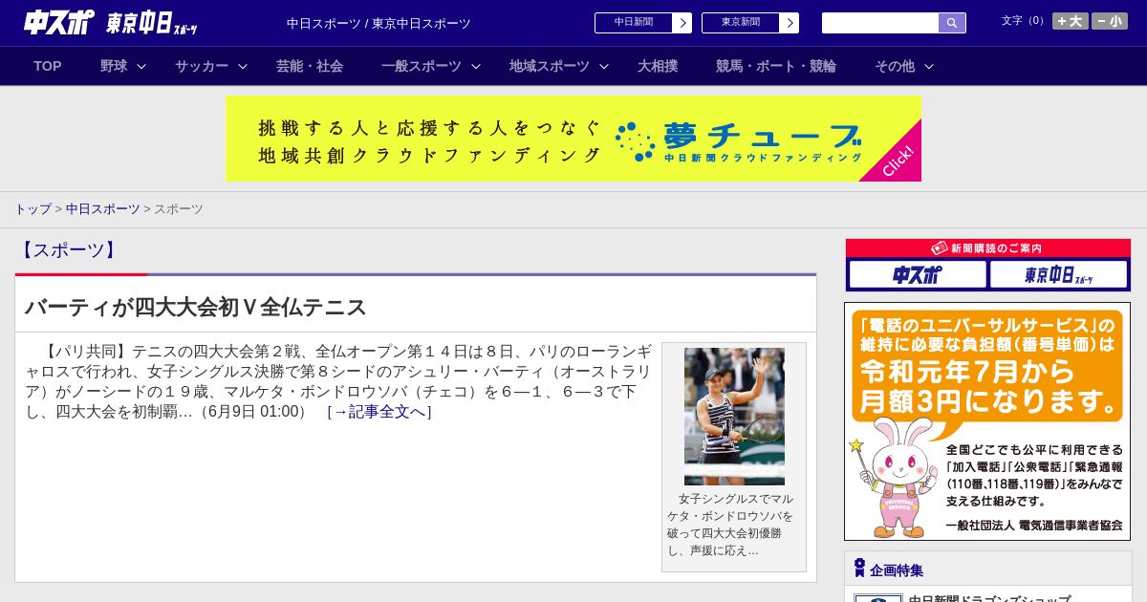The image size is (1147, 602).
Task: Open the 野球 menu
Action: (x=114, y=66)
